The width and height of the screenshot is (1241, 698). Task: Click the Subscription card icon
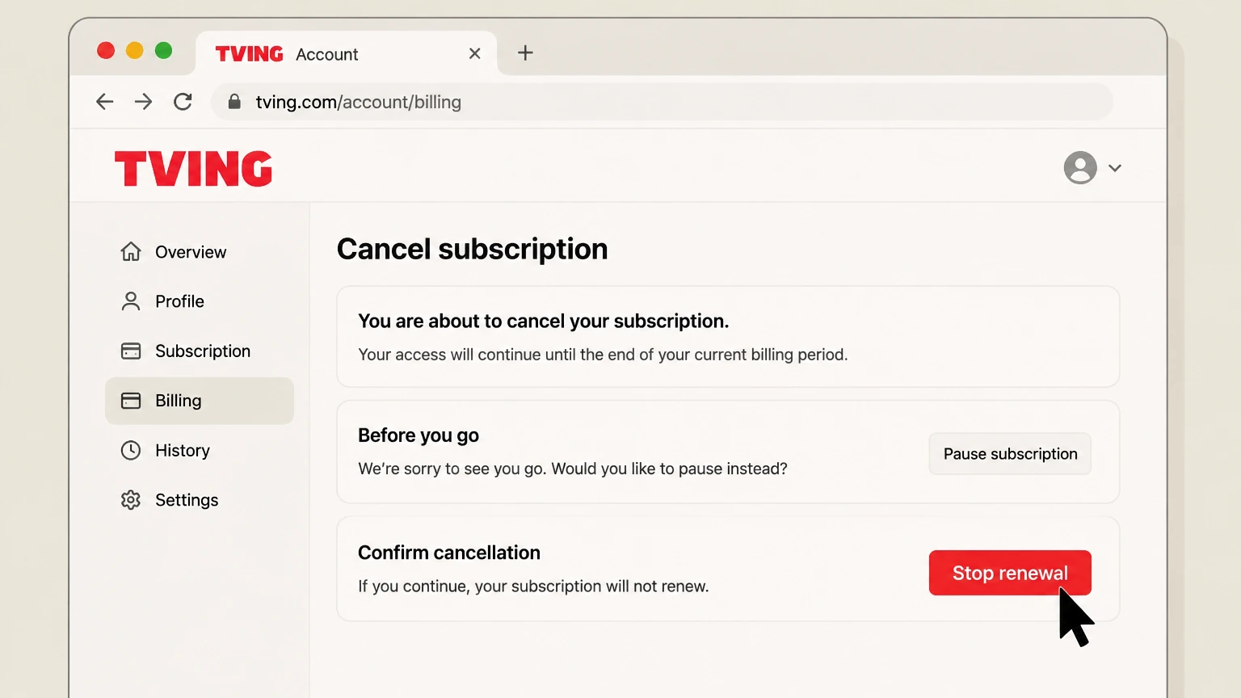pyautogui.click(x=131, y=351)
